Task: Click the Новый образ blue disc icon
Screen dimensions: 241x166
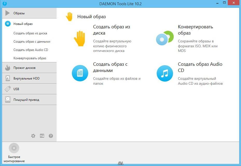Action: 8,24
